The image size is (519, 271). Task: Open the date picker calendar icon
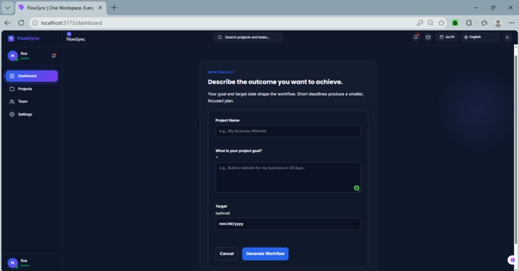click(355, 224)
